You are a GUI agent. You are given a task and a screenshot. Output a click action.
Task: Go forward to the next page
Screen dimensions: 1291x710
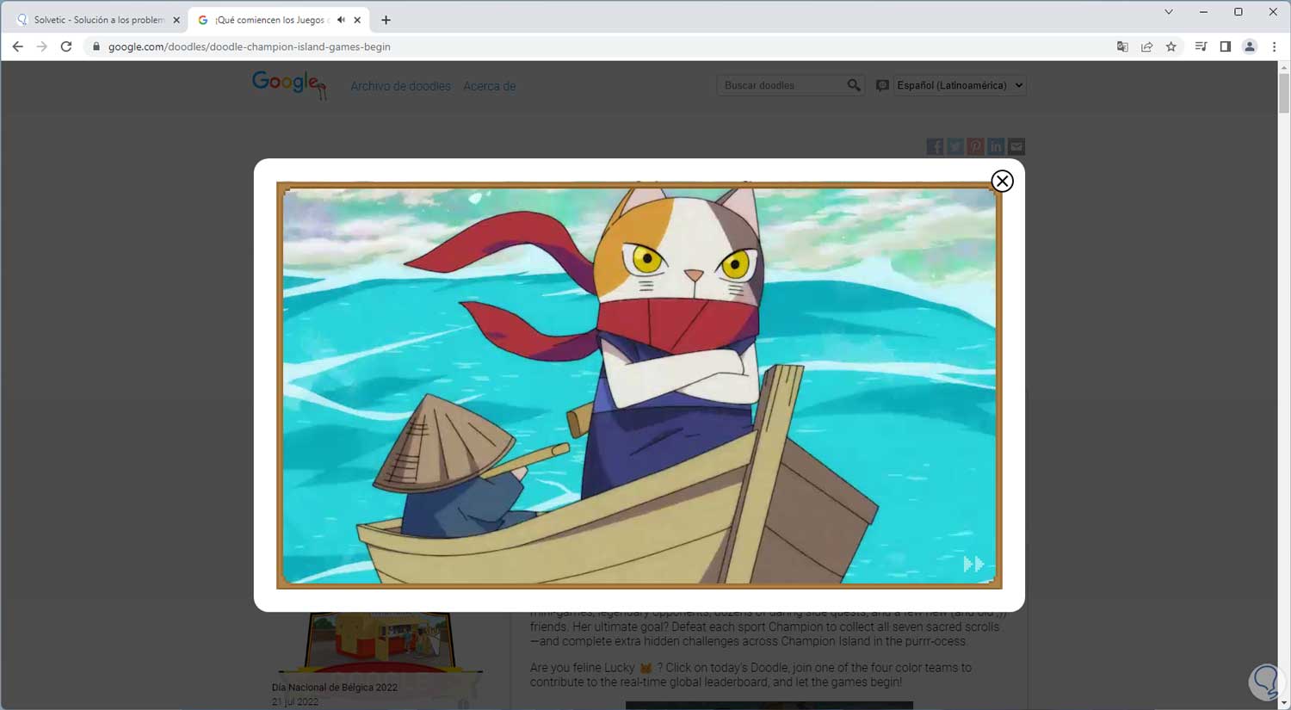41,46
